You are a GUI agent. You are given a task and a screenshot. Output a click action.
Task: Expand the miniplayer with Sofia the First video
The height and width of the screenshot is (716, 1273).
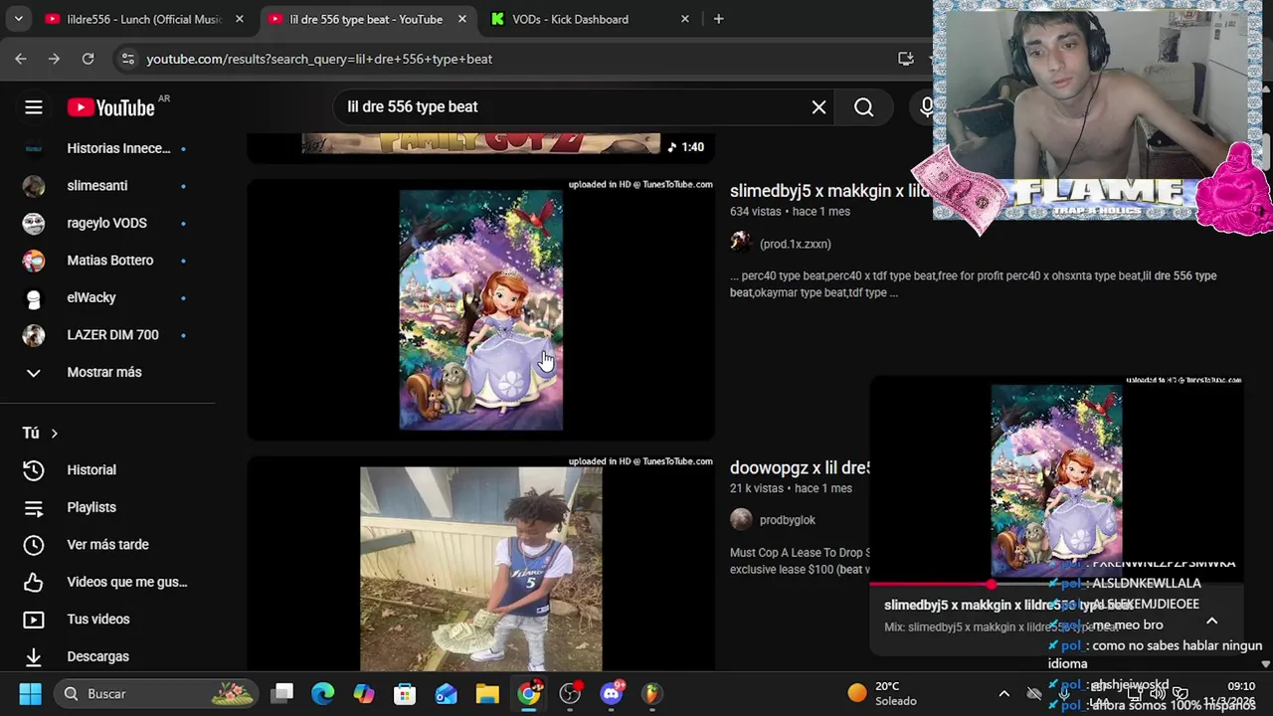[1056, 479]
